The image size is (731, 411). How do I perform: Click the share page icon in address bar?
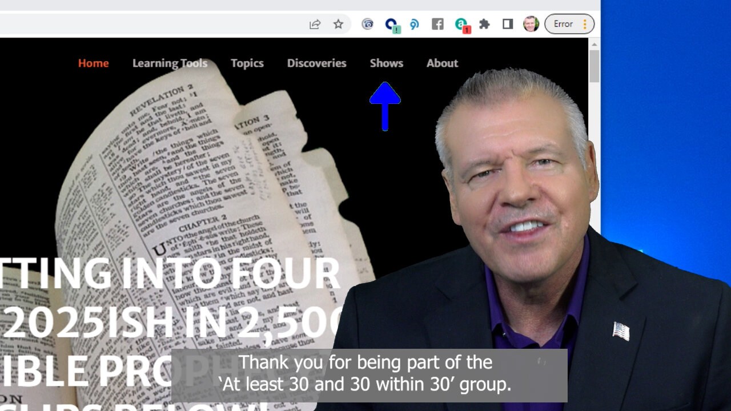315,24
